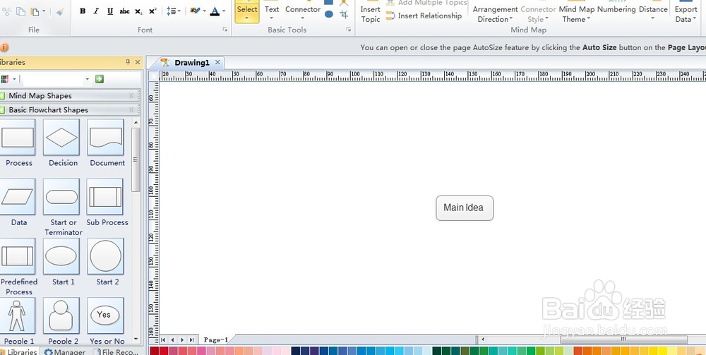Select the Yes or No shape
The width and height of the screenshot is (706, 355).
click(105, 315)
